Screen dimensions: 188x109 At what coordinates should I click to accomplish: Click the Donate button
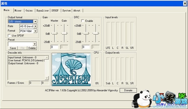point(128,90)
